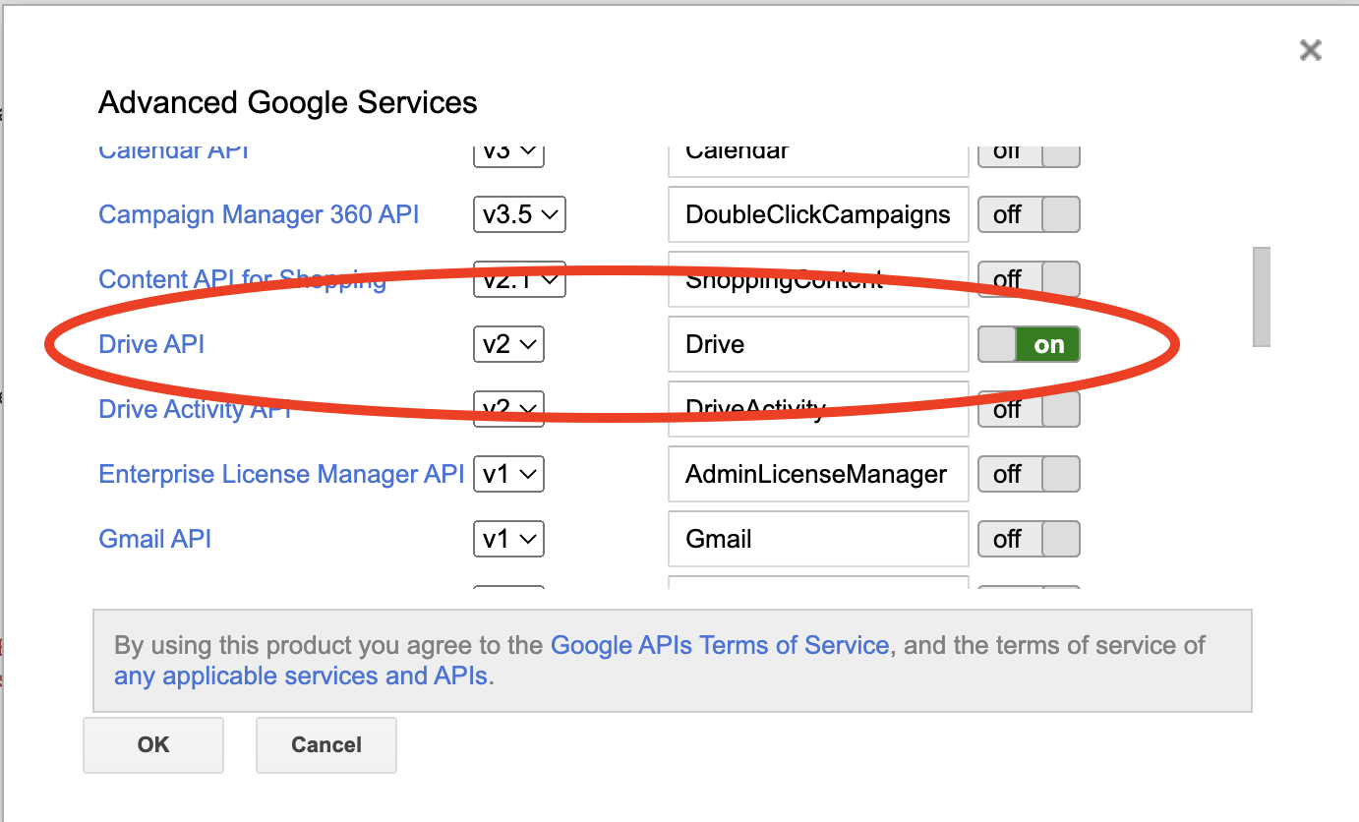The width and height of the screenshot is (1359, 822).
Task: Edit the DriveActivity identifier field
Action: click(x=818, y=409)
